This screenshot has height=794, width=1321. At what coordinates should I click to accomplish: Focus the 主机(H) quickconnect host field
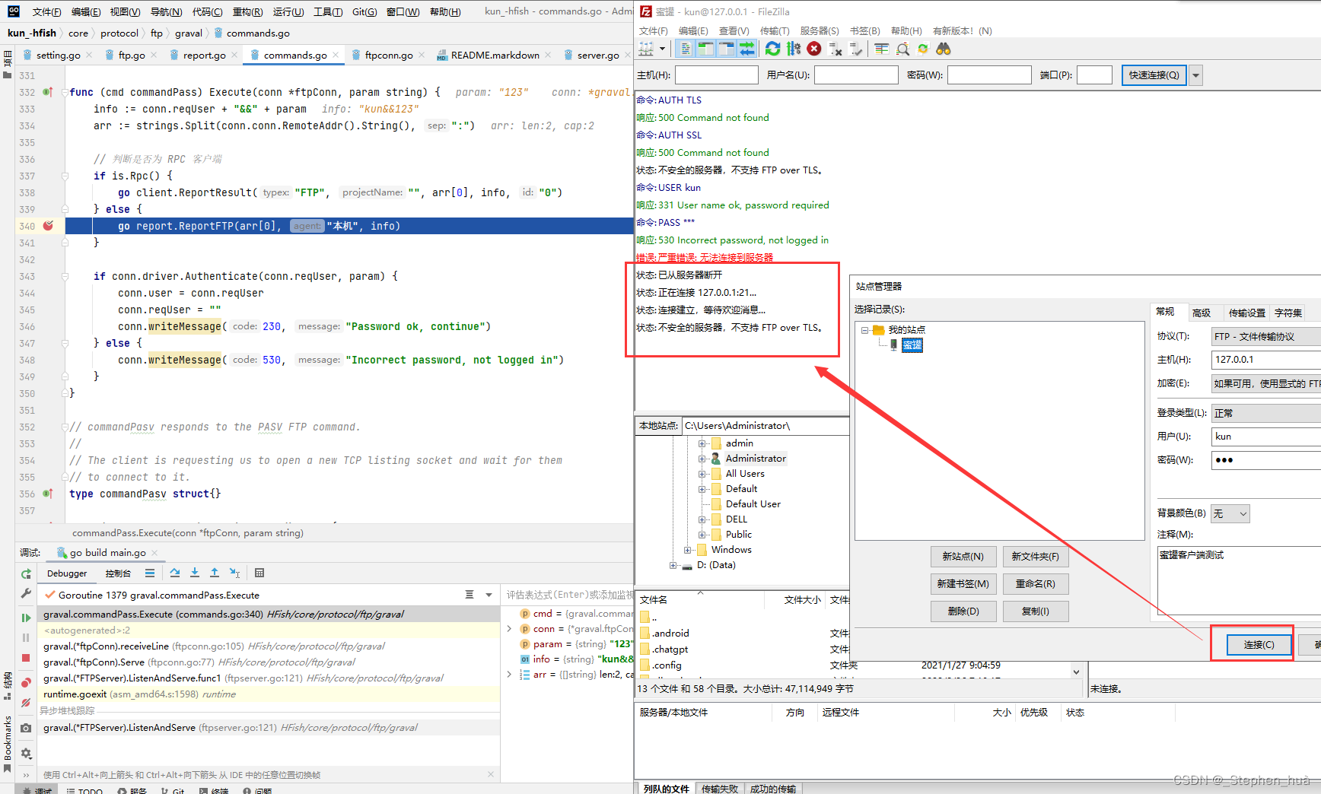(716, 75)
